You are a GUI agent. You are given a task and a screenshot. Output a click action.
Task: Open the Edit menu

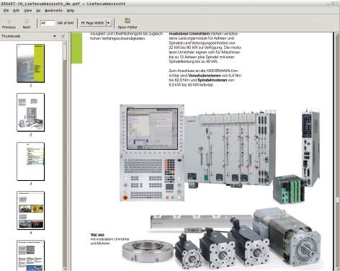tap(16, 11)
